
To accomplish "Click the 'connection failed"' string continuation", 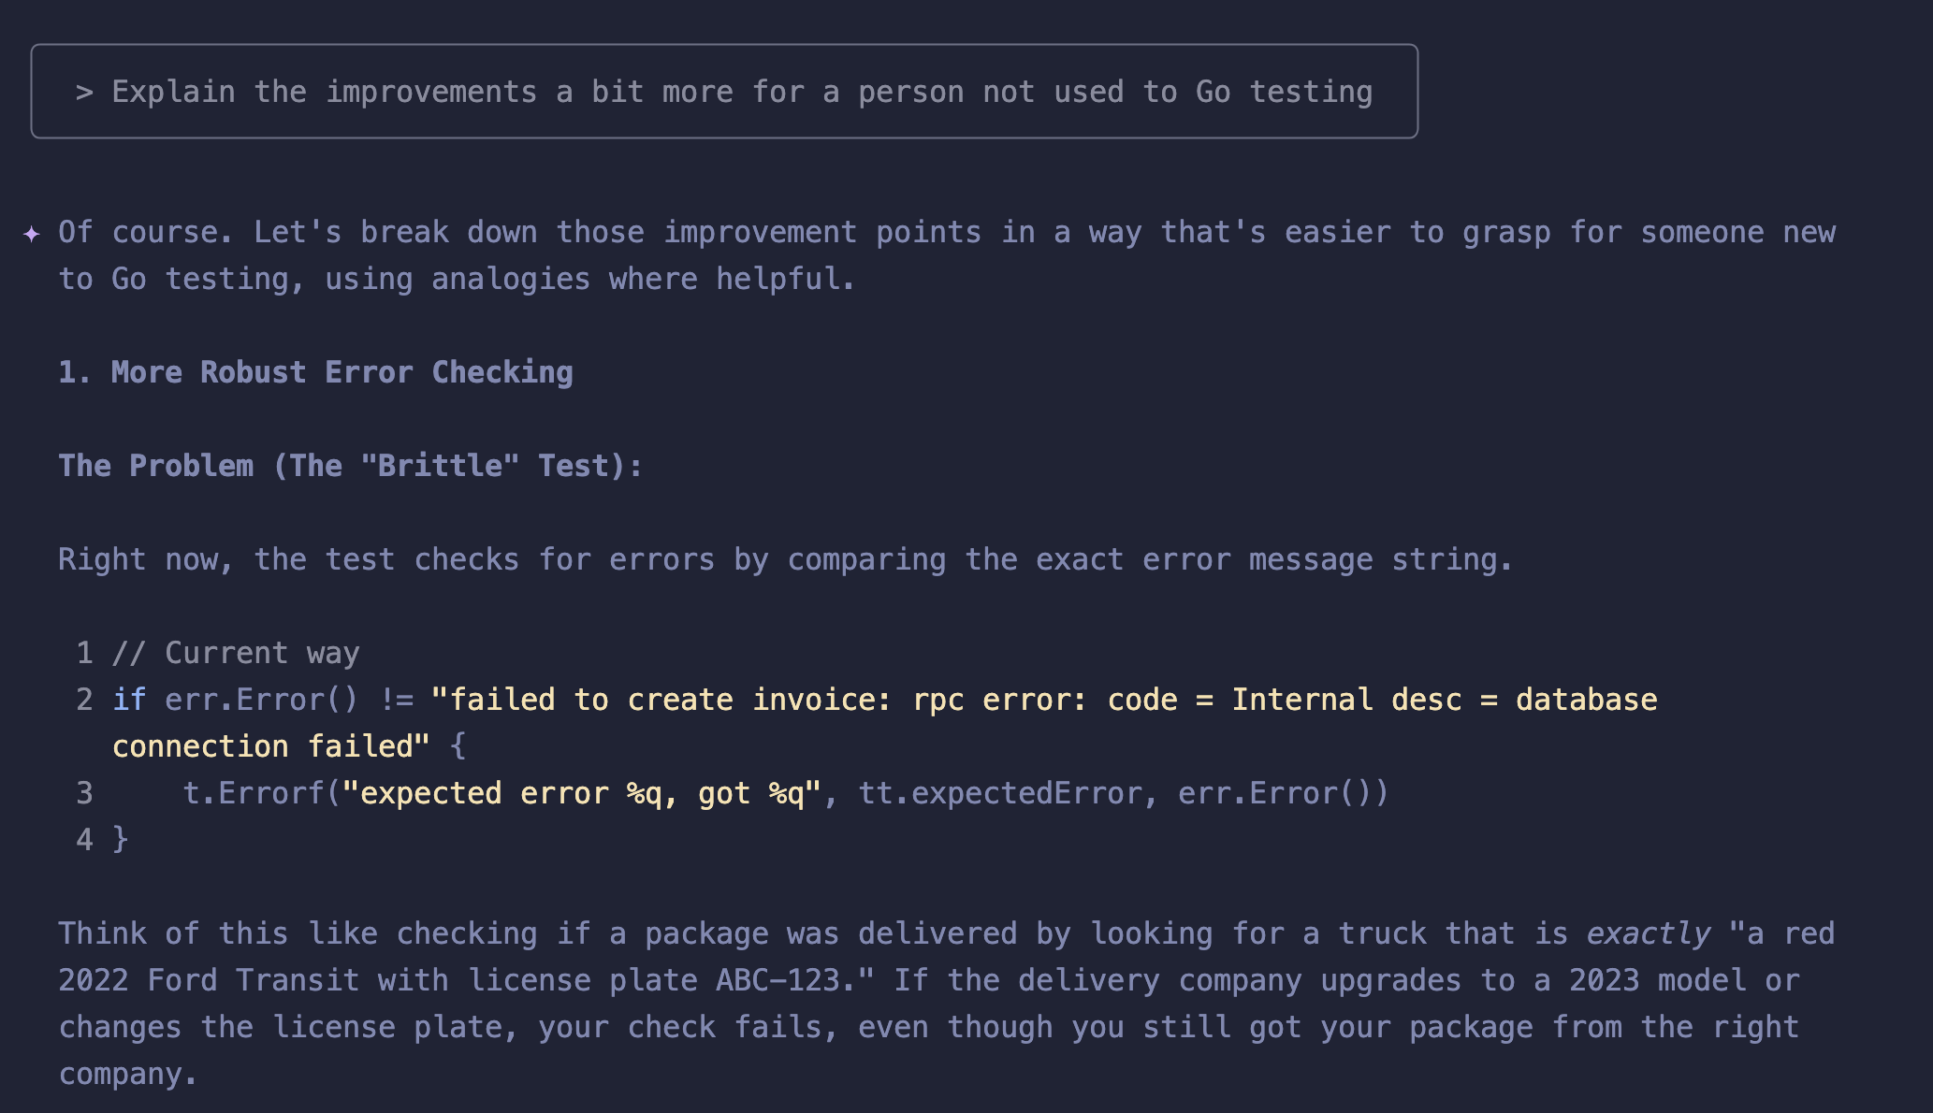I will pyautogui.click(x=271, y=746).
